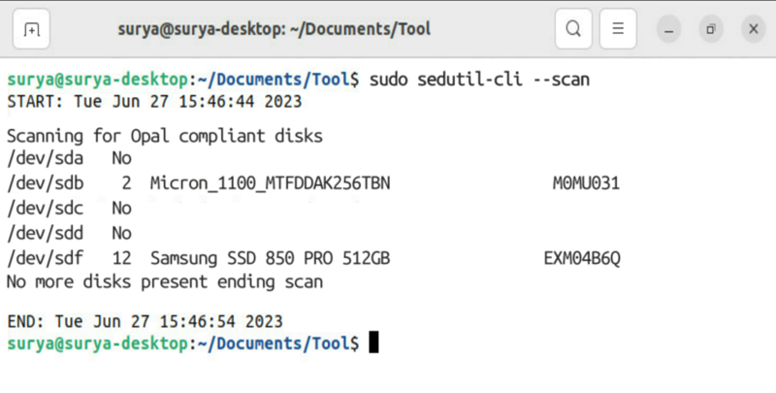Click the /dev/sdf device entry
Viewport: 776px width, 393px height.
point(45,258)
